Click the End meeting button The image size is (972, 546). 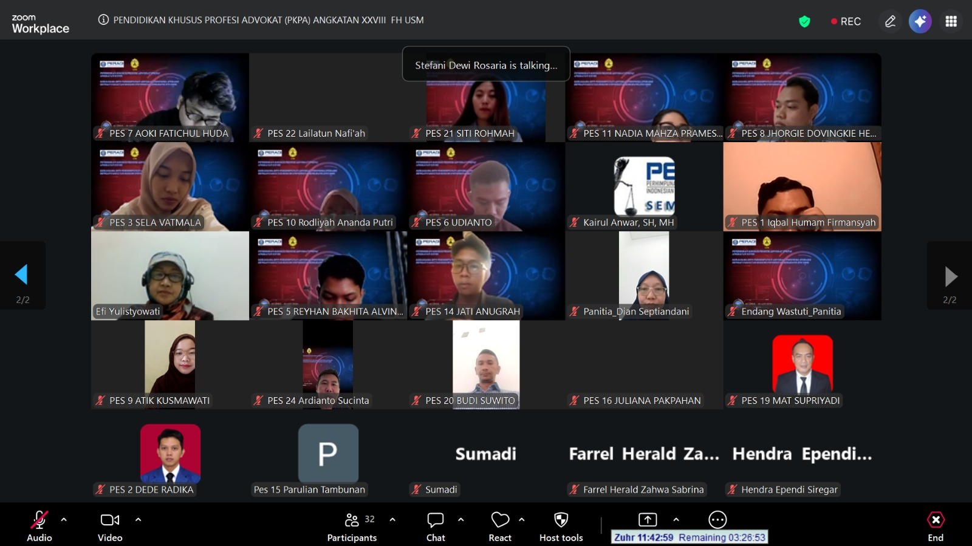coord(936,526)
